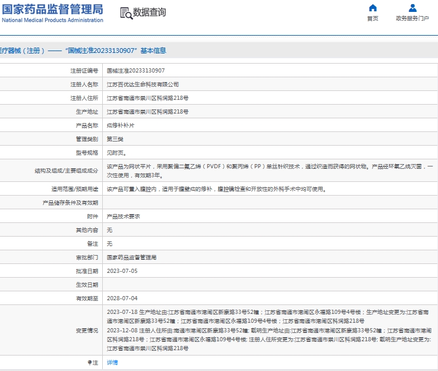The width and height of the screenshot is (438, 371).
Task: Click the 管理类别 field label
Action: [x=87, y=139]
